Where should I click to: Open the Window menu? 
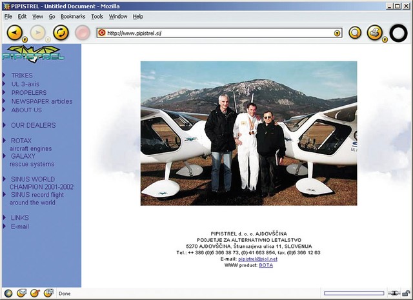point(118,17)
